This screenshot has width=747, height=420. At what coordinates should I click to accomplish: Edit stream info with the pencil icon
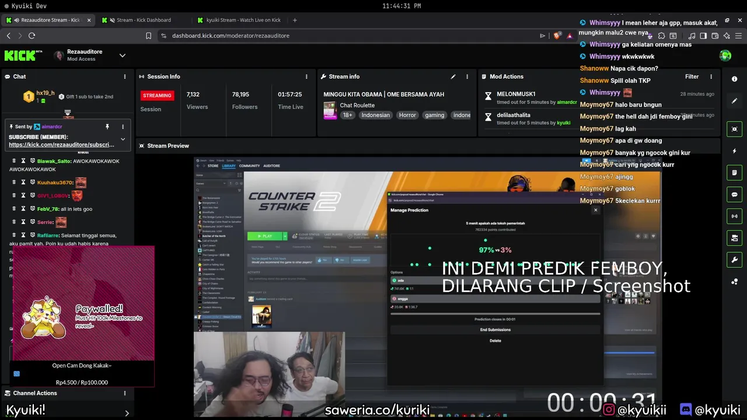click(453, 76)
